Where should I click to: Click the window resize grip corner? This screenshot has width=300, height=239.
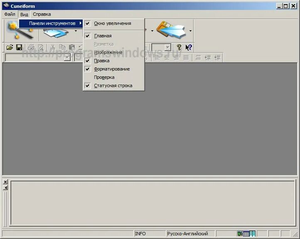tap(295, 234)
